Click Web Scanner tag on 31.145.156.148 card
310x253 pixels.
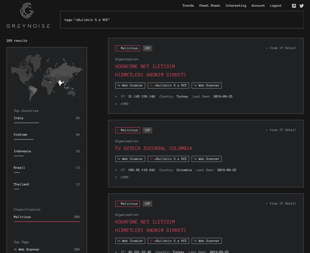pos(207,86)
